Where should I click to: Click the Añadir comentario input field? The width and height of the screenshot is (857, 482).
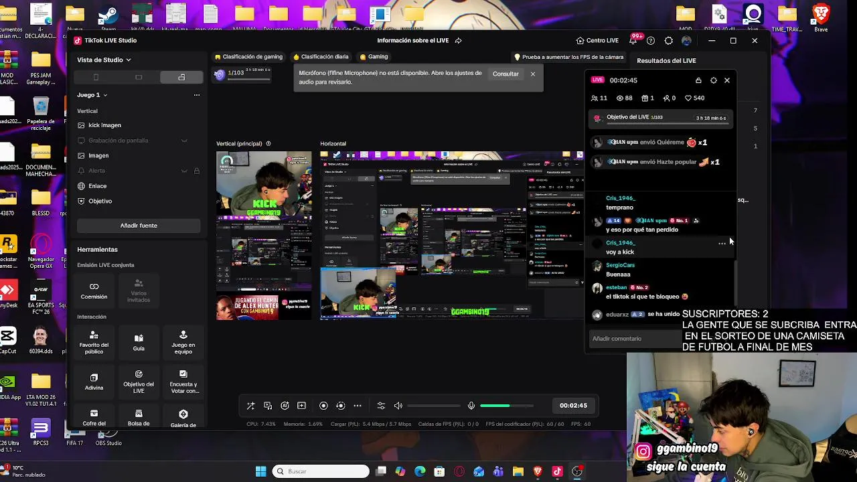(636, 339)
